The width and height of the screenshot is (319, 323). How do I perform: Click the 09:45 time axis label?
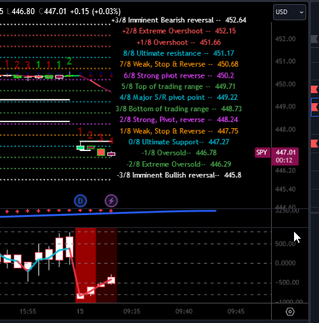(236, 312)
